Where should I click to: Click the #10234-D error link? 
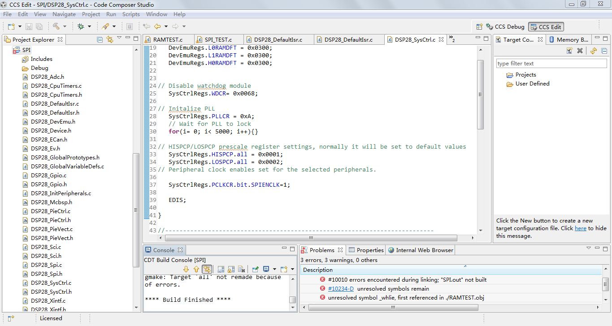coord(341,289)
